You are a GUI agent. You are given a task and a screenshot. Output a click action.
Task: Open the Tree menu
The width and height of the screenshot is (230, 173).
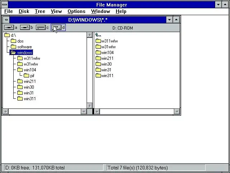[40, 11]
